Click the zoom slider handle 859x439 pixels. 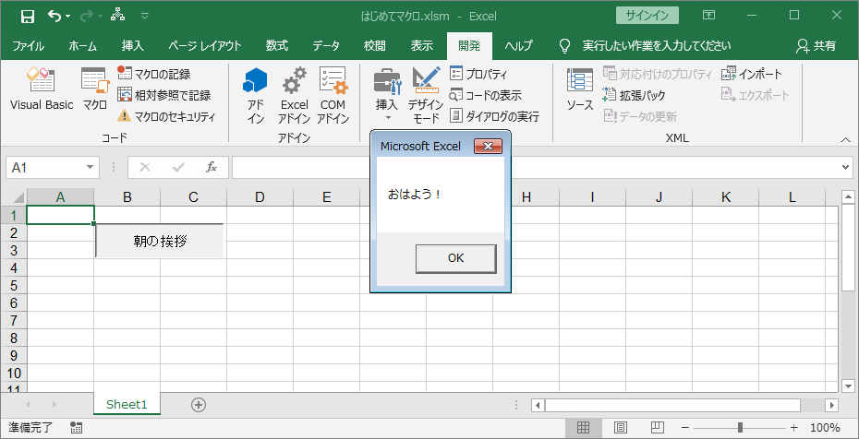coord(741,428)
